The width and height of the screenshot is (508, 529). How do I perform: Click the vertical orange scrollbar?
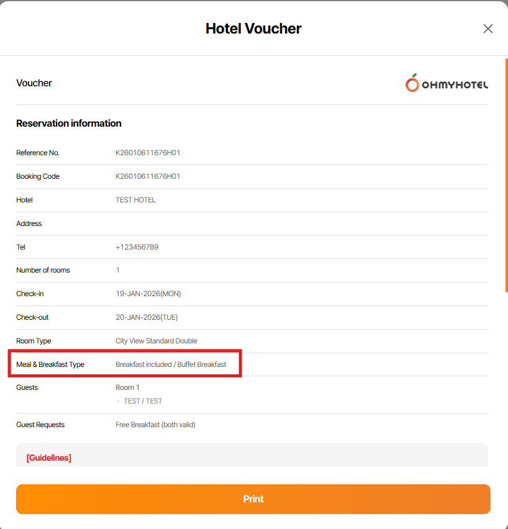click(506, 174)
